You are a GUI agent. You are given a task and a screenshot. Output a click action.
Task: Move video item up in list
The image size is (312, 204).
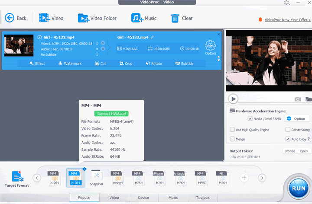pyautogui.click(x=219, y=57)
